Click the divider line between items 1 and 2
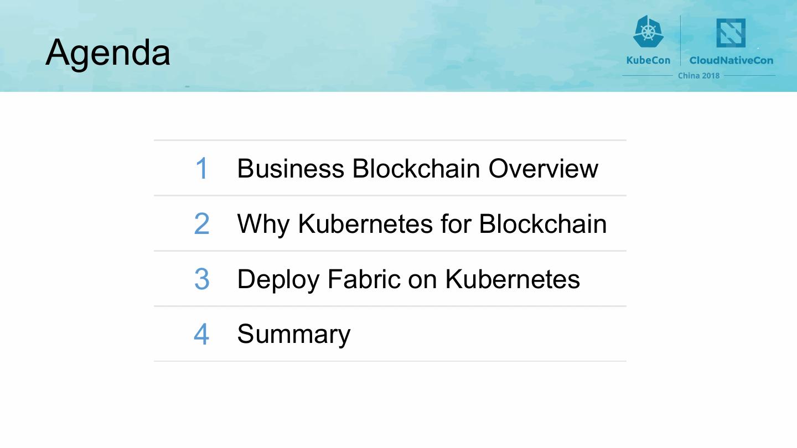797x448 pixels. tap(390, 195)
